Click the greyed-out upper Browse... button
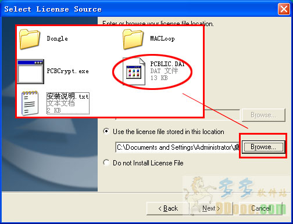Screen dimensions: 293x224 [x=263, y=115]
